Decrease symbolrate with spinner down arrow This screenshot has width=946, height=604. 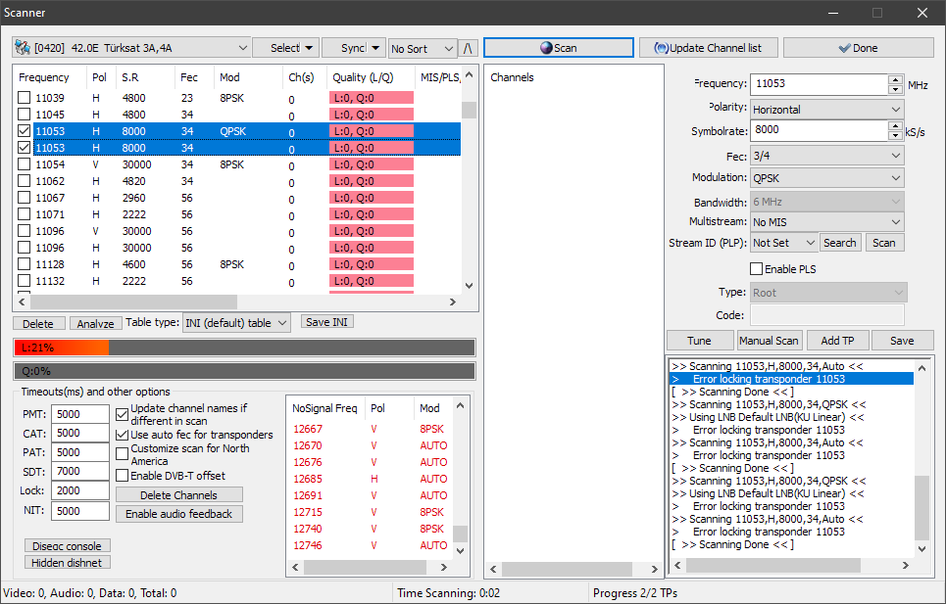pos(895,135)
